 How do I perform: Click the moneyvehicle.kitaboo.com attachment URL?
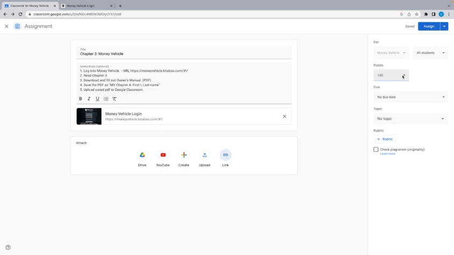coord(134,119)
